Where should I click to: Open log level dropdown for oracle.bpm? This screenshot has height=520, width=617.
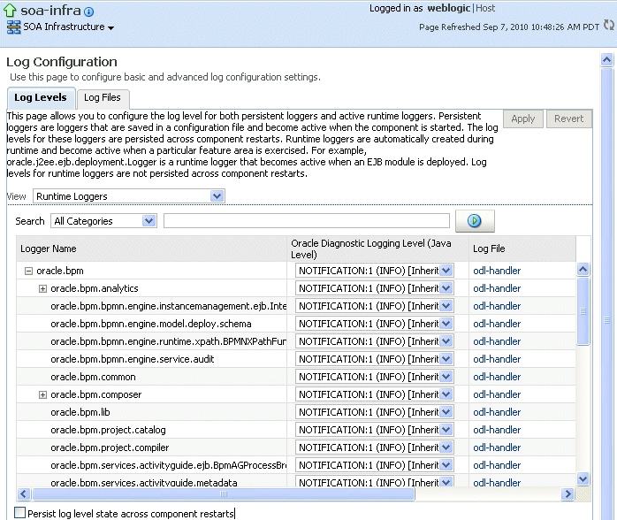pos(374,271)
